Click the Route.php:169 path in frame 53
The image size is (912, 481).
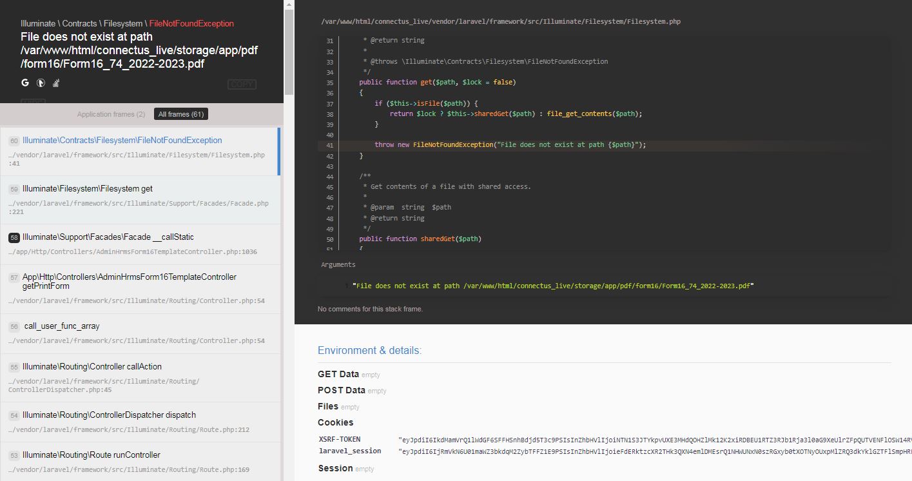tap(129, 469)
